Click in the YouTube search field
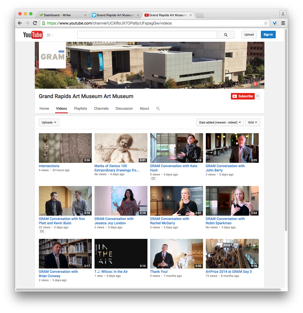Screen dimensions: 303x313 (x=147, y=35)
